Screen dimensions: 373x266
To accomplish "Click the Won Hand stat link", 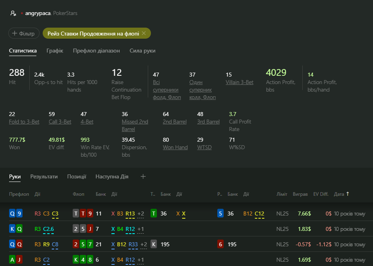I will [175, 147].
